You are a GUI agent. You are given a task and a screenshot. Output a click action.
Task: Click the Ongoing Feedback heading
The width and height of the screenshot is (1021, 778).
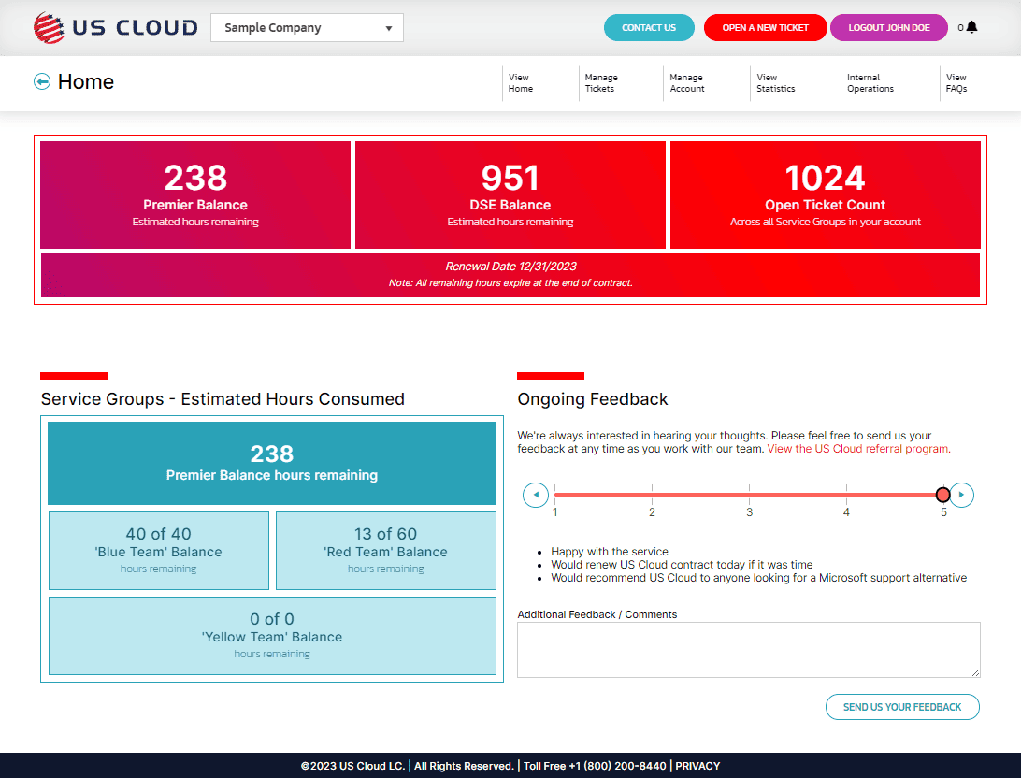(593, 399)
